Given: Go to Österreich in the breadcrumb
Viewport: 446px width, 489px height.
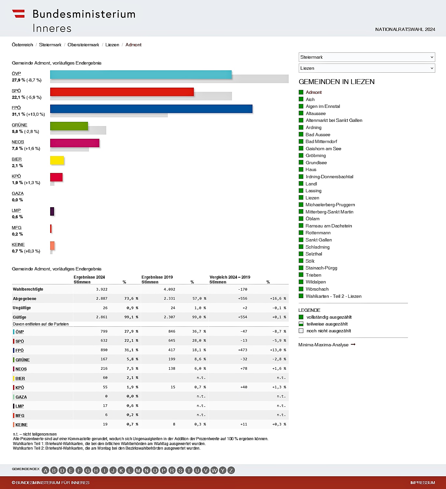Looking at the screenshot, I should pos(22,45).
